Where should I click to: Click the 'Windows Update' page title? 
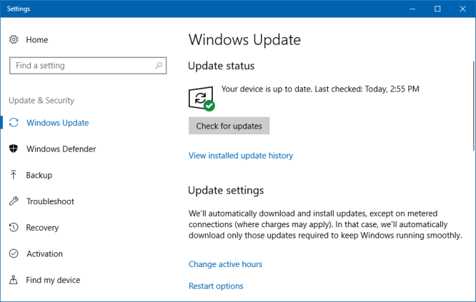coord(245,40)
